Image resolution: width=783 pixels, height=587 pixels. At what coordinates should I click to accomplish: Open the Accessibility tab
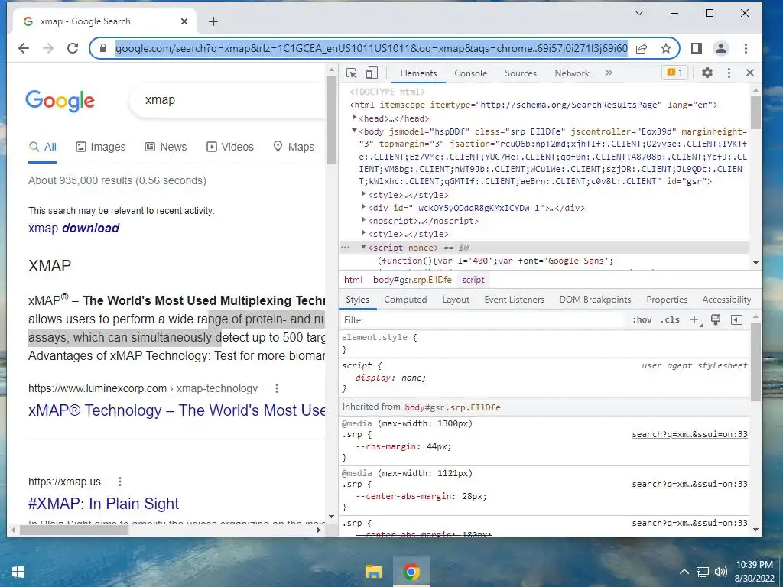tap(726, 300)
